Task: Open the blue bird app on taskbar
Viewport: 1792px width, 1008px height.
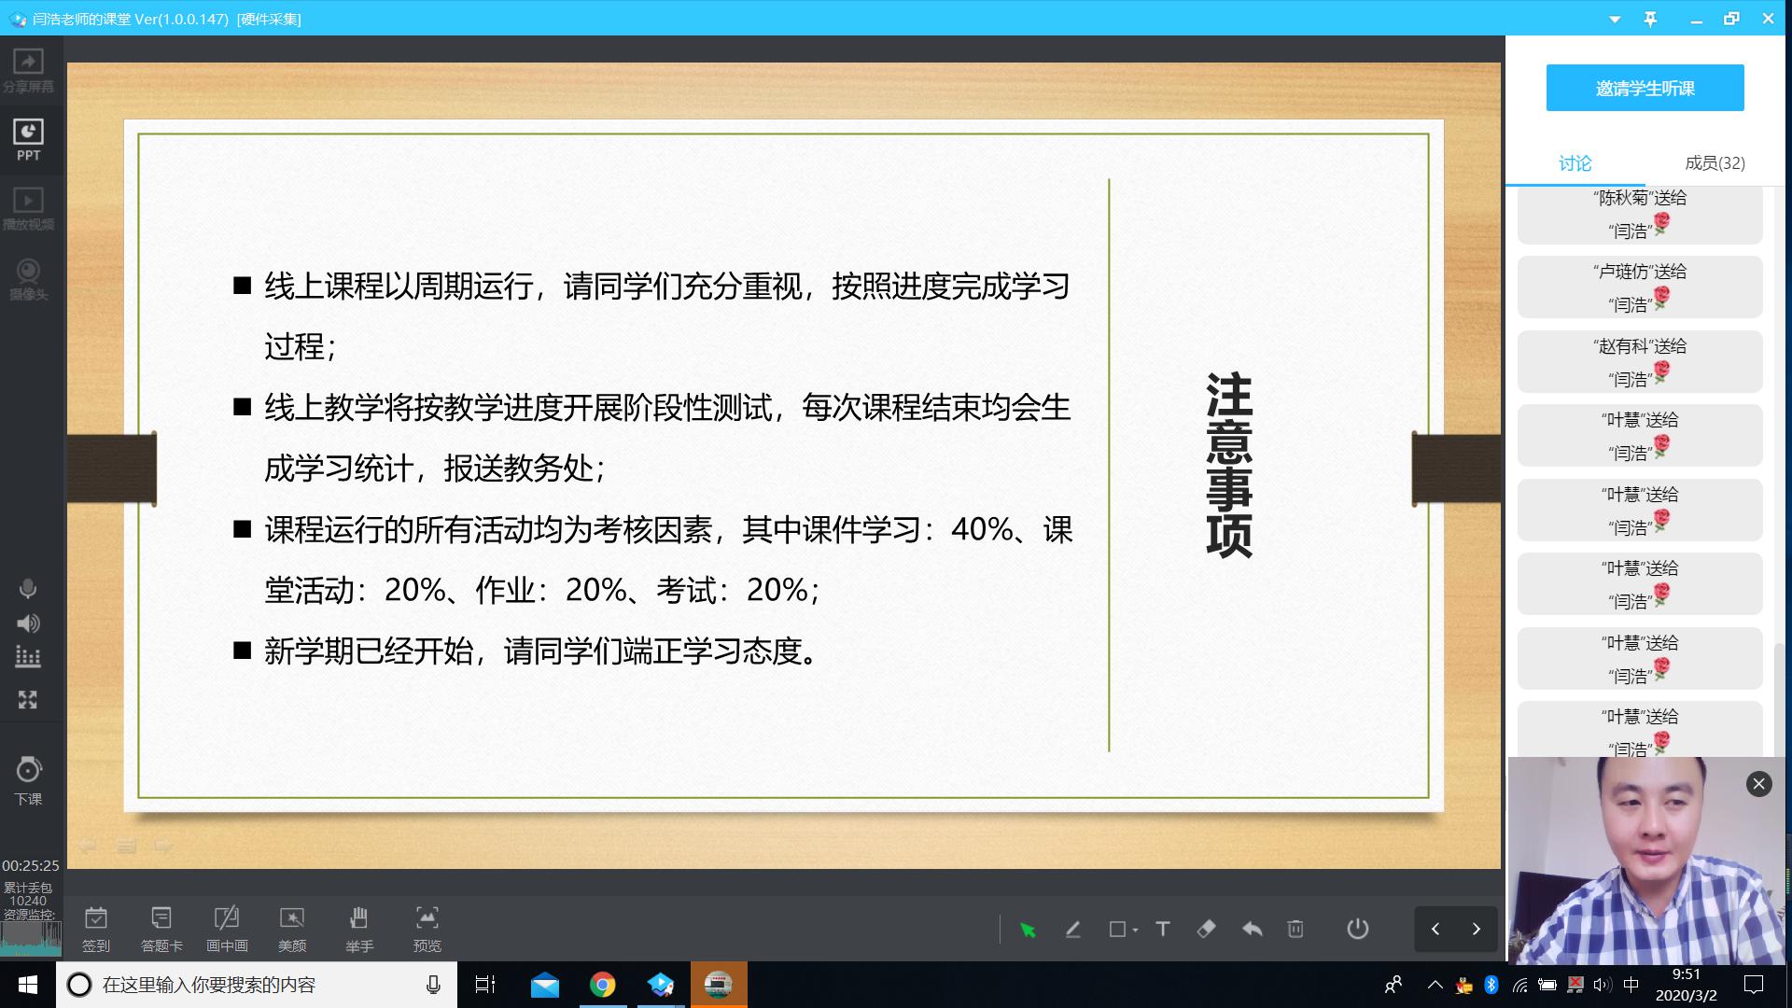Action: click(661, 985)
